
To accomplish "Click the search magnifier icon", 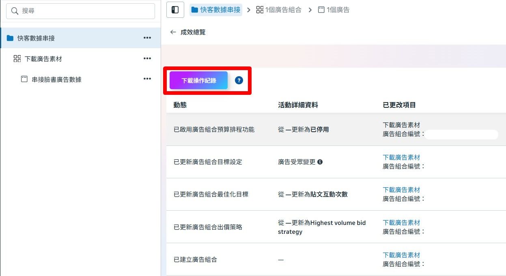I will tap(15, 11).
